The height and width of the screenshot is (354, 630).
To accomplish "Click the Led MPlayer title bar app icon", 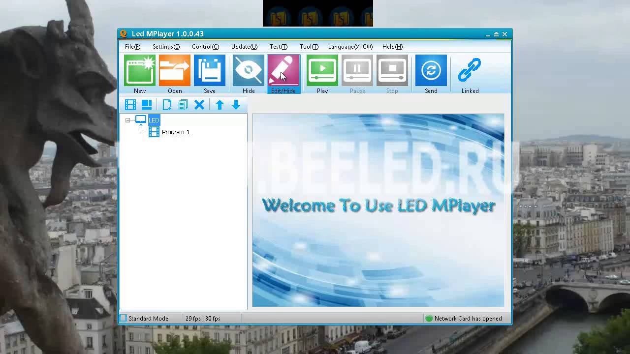I will pyautogui.click(x=124, y=34).
